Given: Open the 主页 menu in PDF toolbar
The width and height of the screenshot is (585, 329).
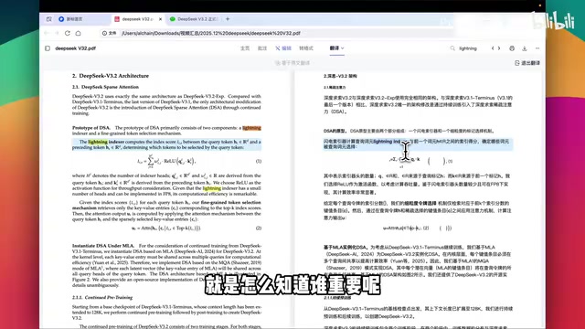Looking at the screenshot, I should [245, 48].
